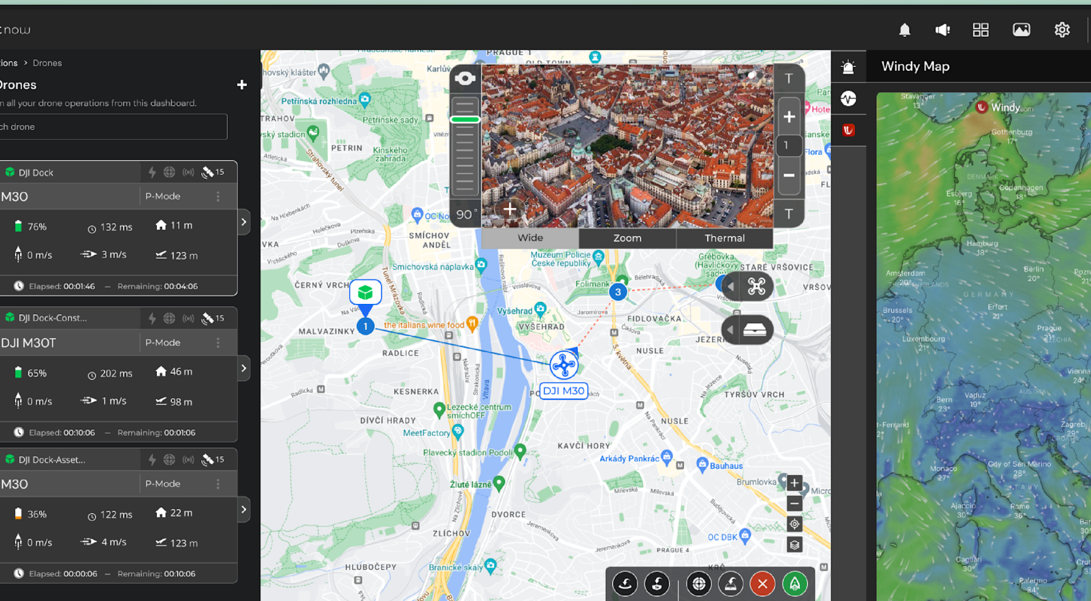The height and width of the screenshot is (601, 1091).
Task: Recenter the map with the locate icon
Action: (794, 524)
